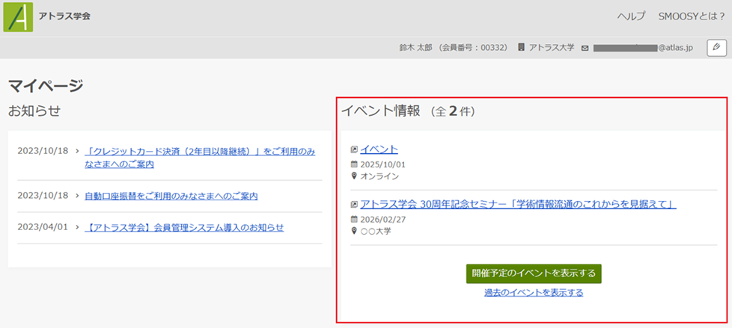Click the calendar icon next to 2026/02/27

point(353,220)
